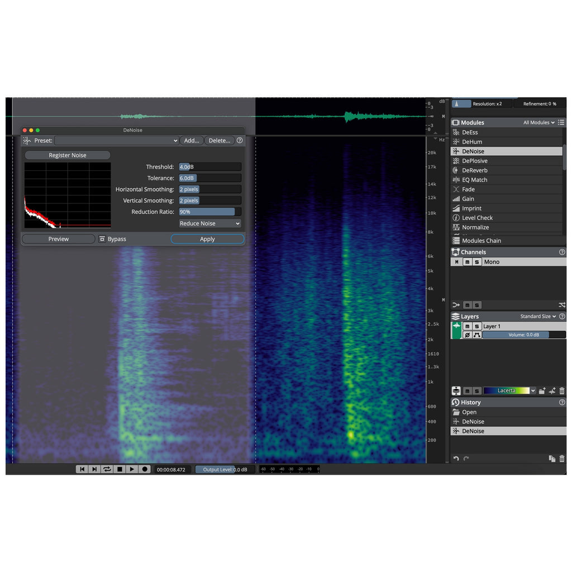Click the help icon in DeNoise dialog
The image size is (572, 572).
(240, 140)
